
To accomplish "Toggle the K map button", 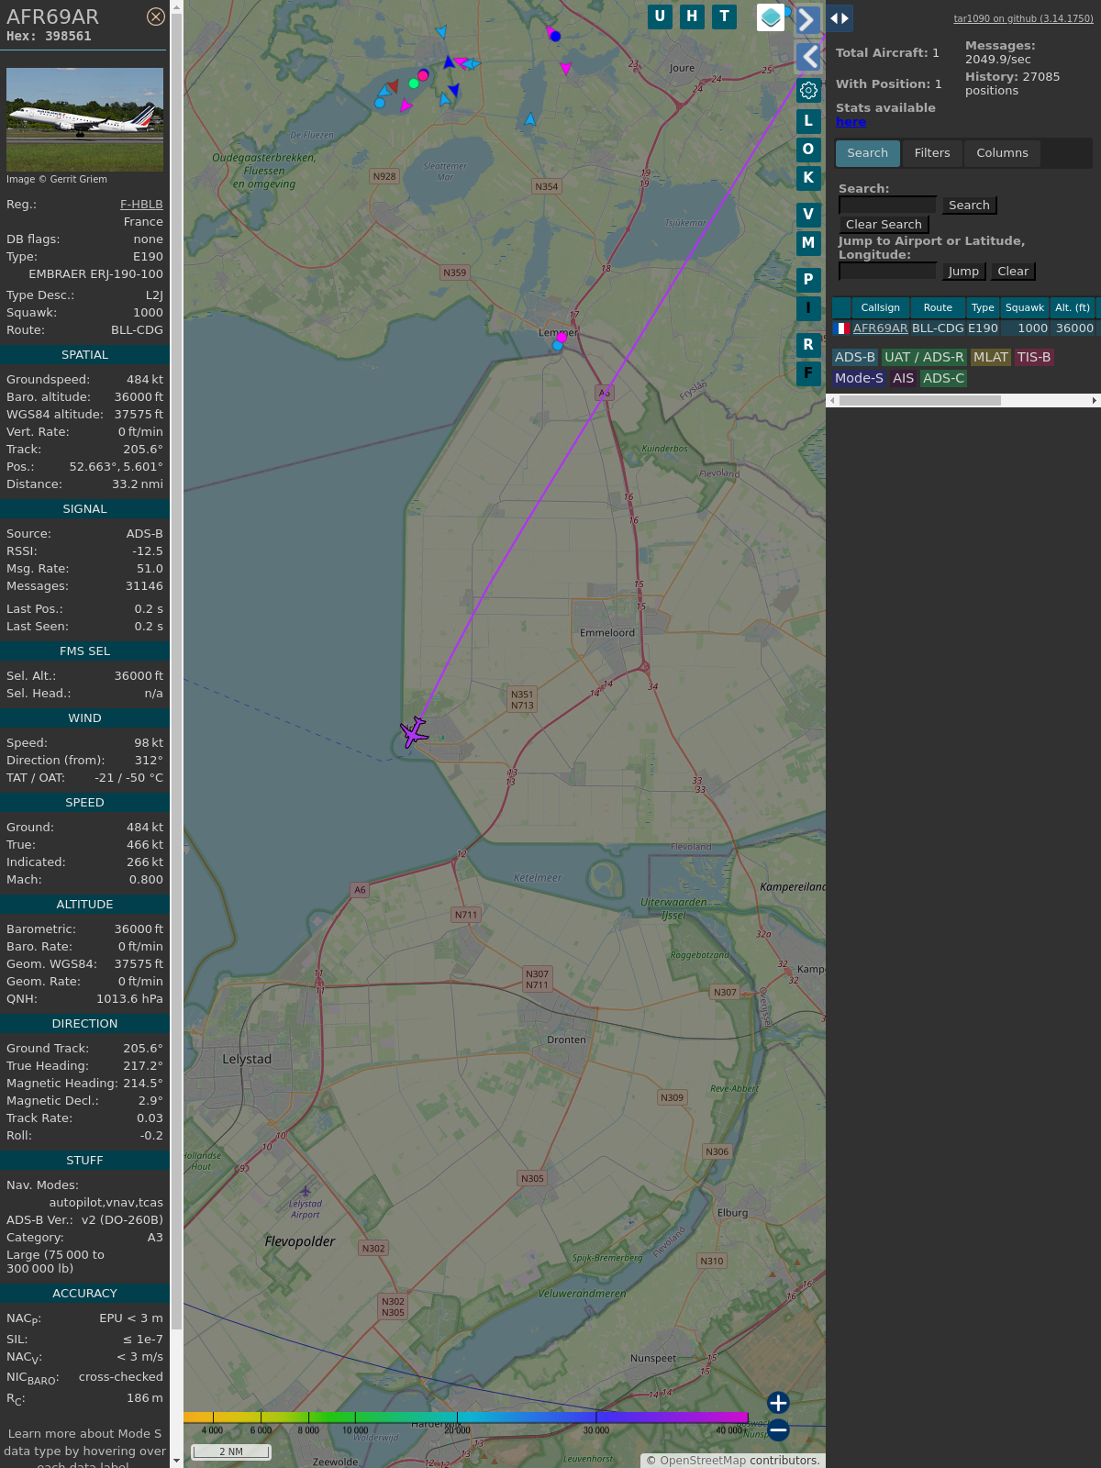I will (808, 177).
